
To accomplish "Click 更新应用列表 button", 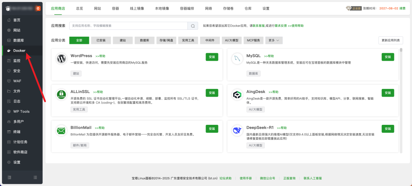I will pyautogui.click(x=391, y=40).
